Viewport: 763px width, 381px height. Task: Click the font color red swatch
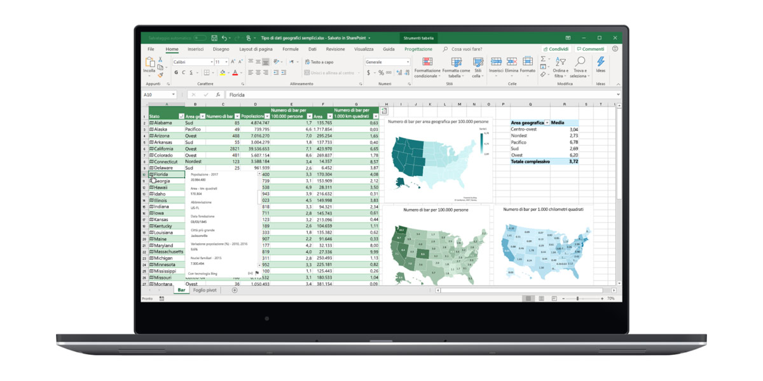coord(235,73)
